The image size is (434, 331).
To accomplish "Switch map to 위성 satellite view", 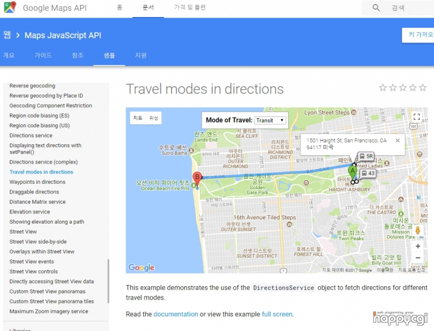I will [154, 118].
